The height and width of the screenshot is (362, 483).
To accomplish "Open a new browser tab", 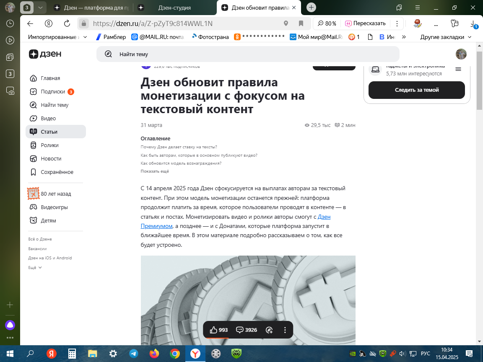I will (x=312, y=8).
